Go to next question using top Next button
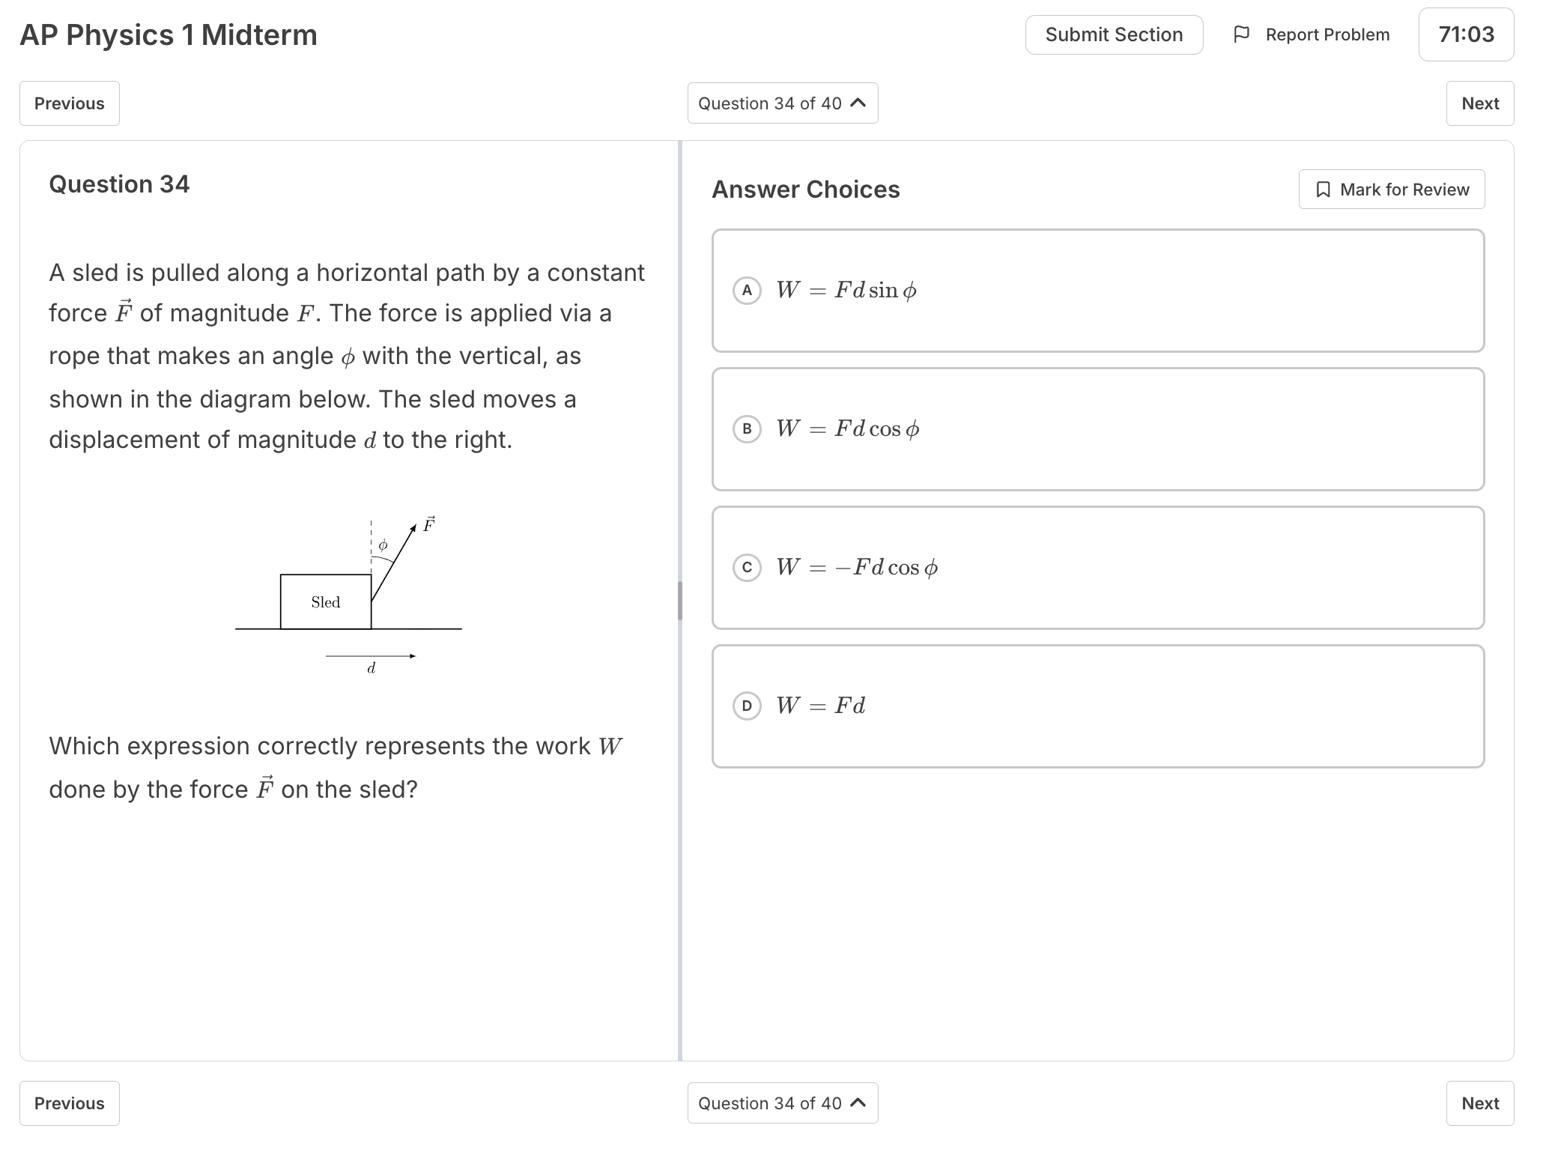 coord(1479,103)
